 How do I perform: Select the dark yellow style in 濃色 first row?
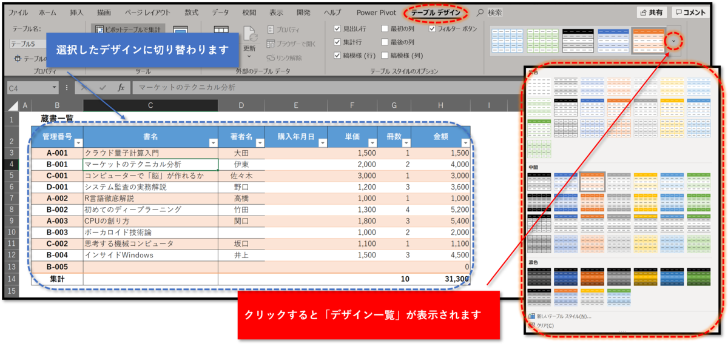[646, 277]
